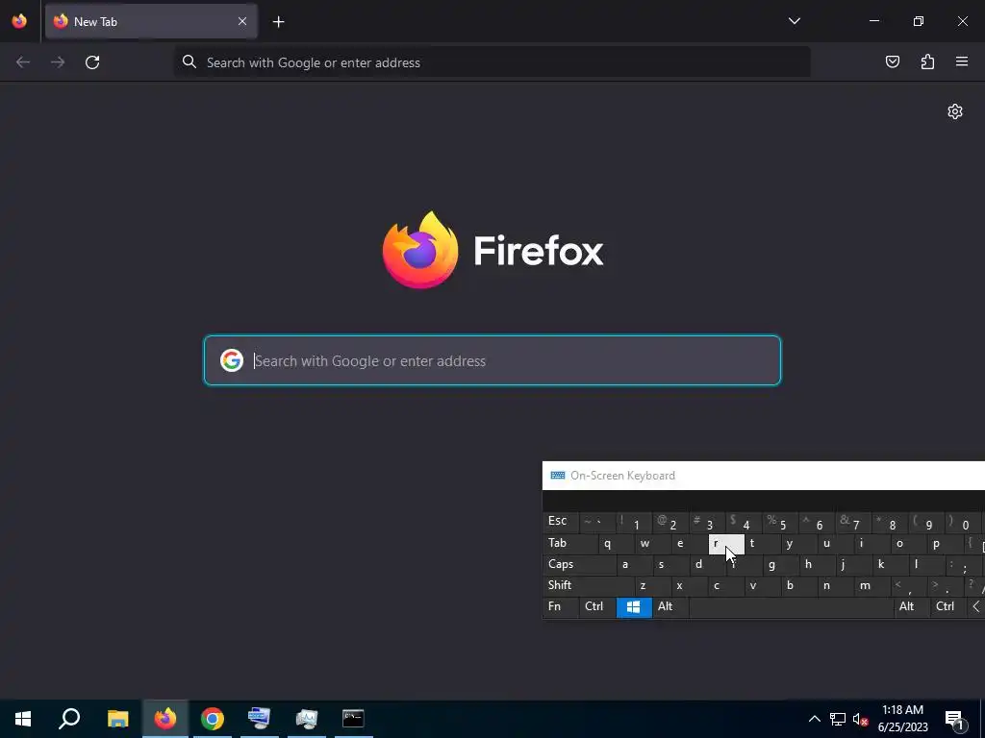The width and height of the screenshot is (985, 738).
Task: Open the notification center icon
Action: (955, 720)
